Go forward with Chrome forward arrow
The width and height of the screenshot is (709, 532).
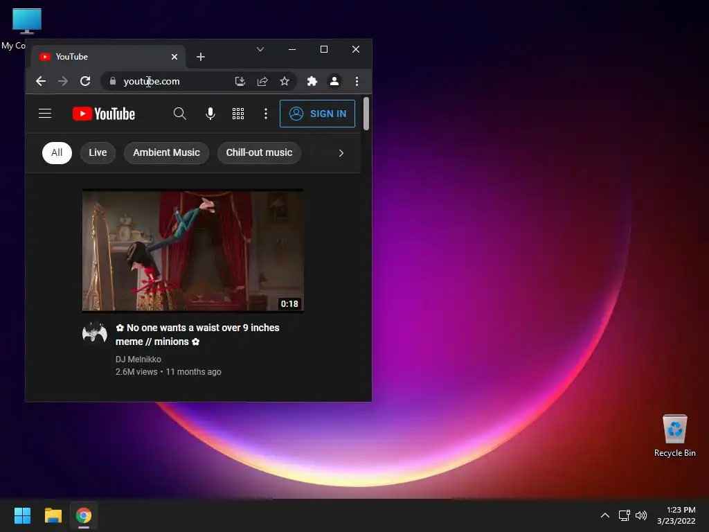click(x=63, y=81)
